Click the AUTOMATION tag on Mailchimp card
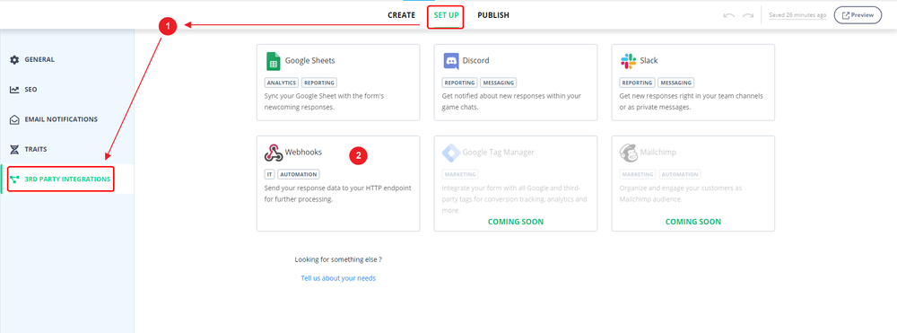Image resolution: width=897 pixels, height=333 pixels. (680, 174)
